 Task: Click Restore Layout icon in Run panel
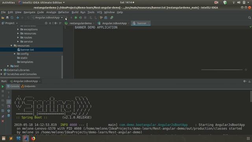(3, 111)
